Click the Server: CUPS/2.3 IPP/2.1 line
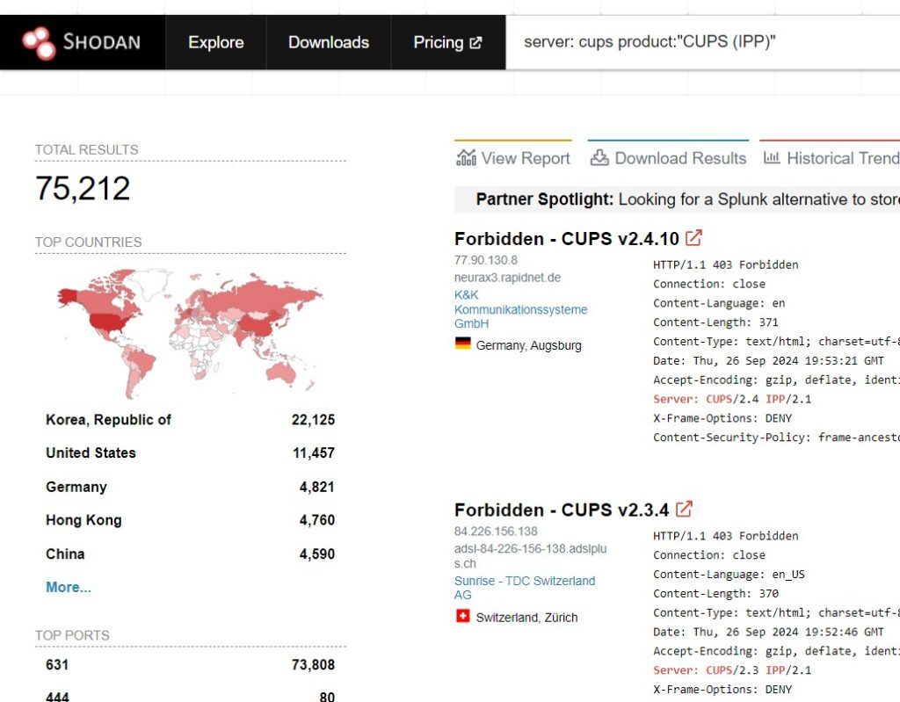The width and height of the screenshot is (900, 702). 732,670
